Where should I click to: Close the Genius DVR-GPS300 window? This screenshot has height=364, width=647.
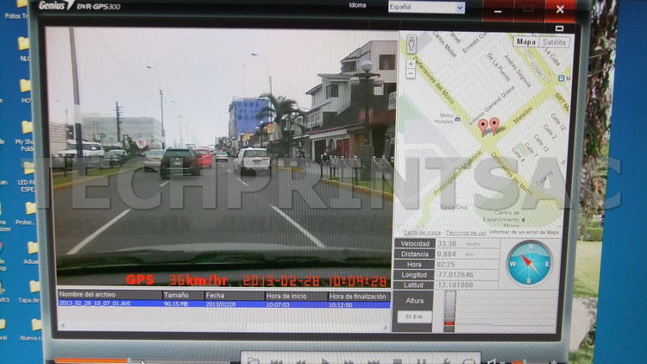pyautogui.click(x=560, y=9)
